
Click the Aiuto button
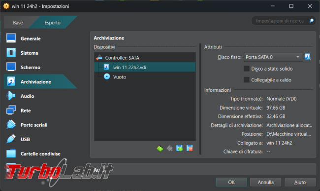click(x=300, y=182)
